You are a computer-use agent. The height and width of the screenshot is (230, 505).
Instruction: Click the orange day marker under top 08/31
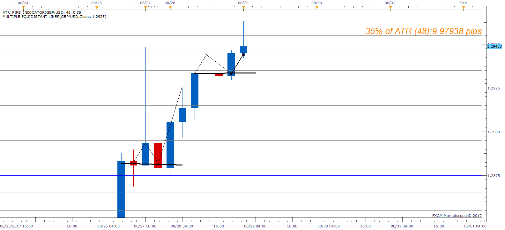click(390, 8)
